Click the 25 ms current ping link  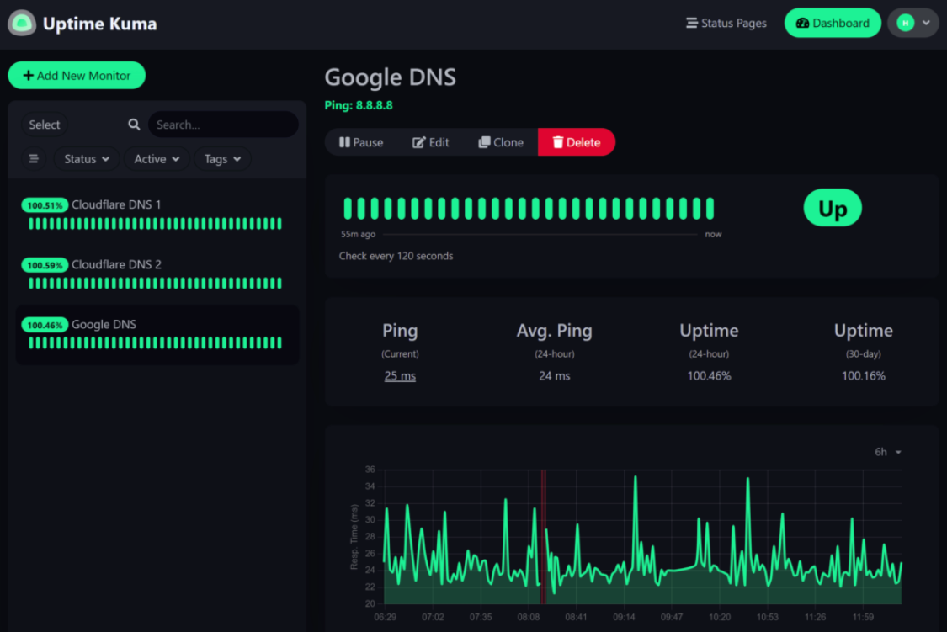coord(400,376)
